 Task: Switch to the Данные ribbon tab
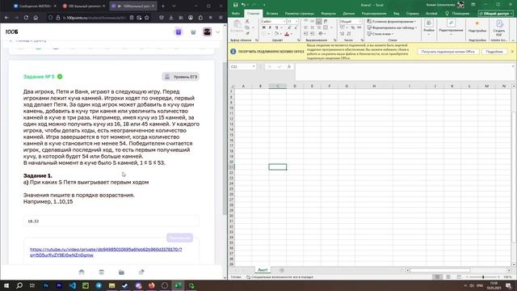pyautogui.click(x=348, y=14)
